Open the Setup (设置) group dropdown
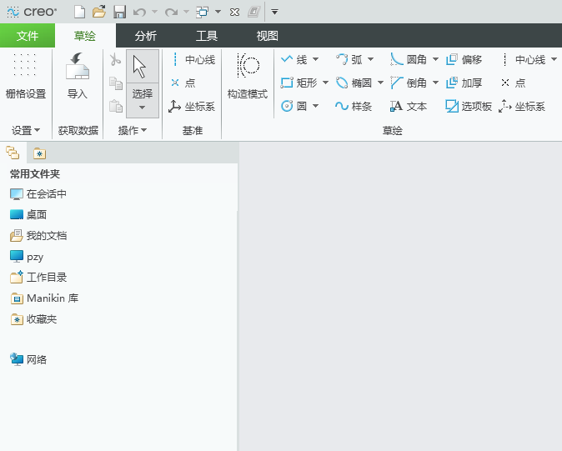Viewport: 562px width, 451px height. [x=26, y=130]
